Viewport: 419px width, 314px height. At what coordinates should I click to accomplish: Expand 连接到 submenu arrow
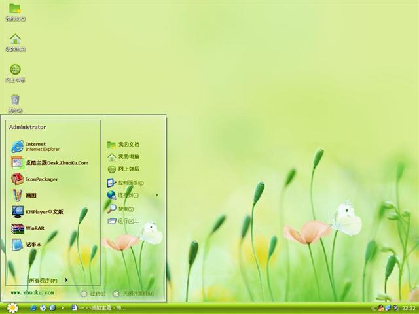(x=157, y=195)
